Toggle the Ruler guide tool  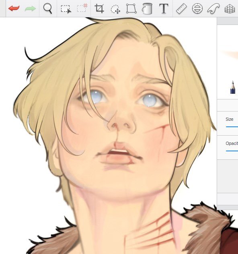(181, 9)
